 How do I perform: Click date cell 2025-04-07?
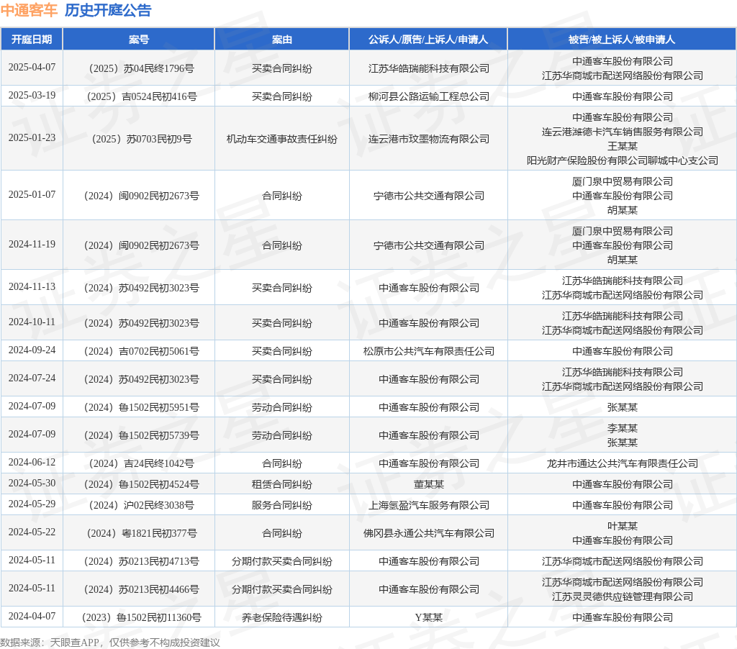coord(32,67)
